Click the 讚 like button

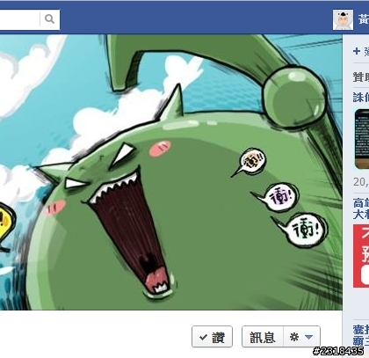(212, 337)
